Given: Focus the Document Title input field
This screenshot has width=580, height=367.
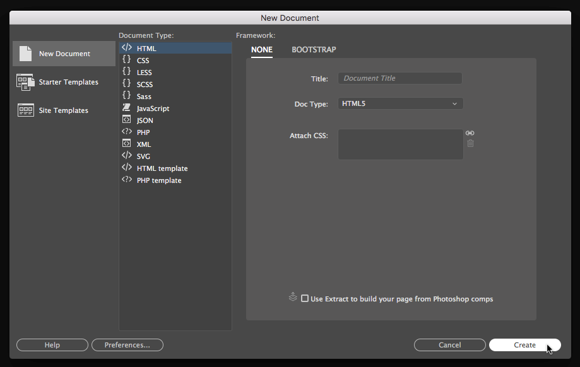Looking at the screenshot, I should pos(400,78).
